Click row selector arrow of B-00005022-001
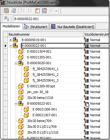This screenshot has height=140, width=110. (5, 46)
